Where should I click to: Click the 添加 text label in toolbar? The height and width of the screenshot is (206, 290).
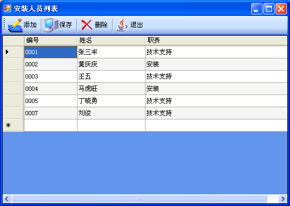tap(30, 25)
